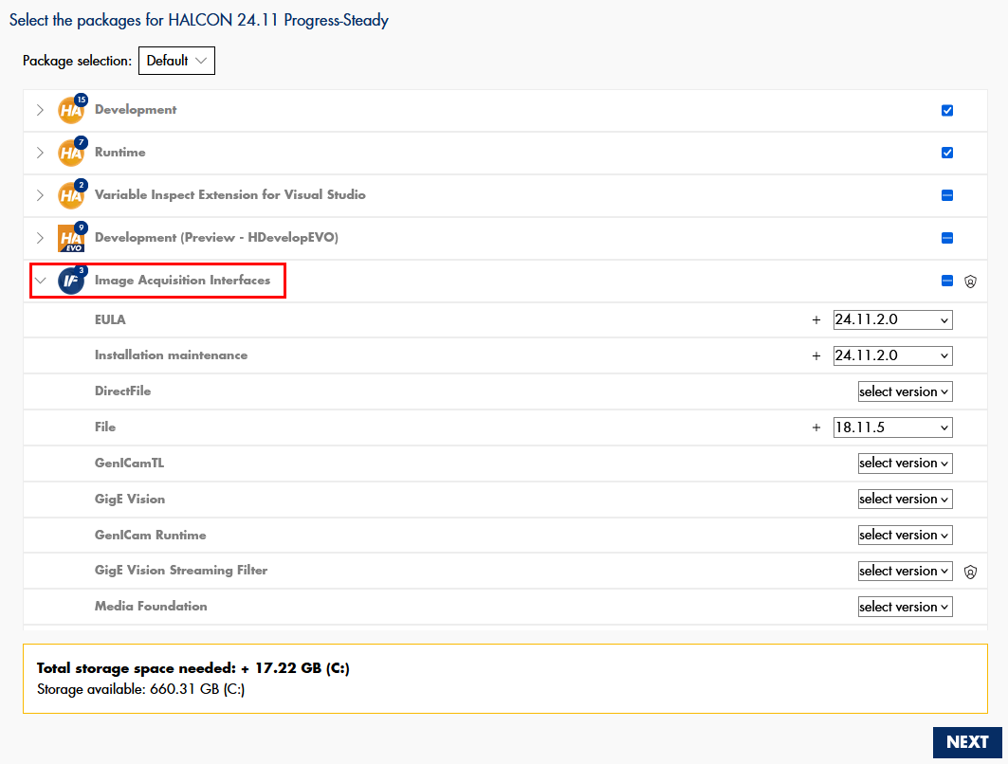1008x764 pixels.
Task: Click shield icon beside Image Acquisition Interfaces
Action: 970,282
